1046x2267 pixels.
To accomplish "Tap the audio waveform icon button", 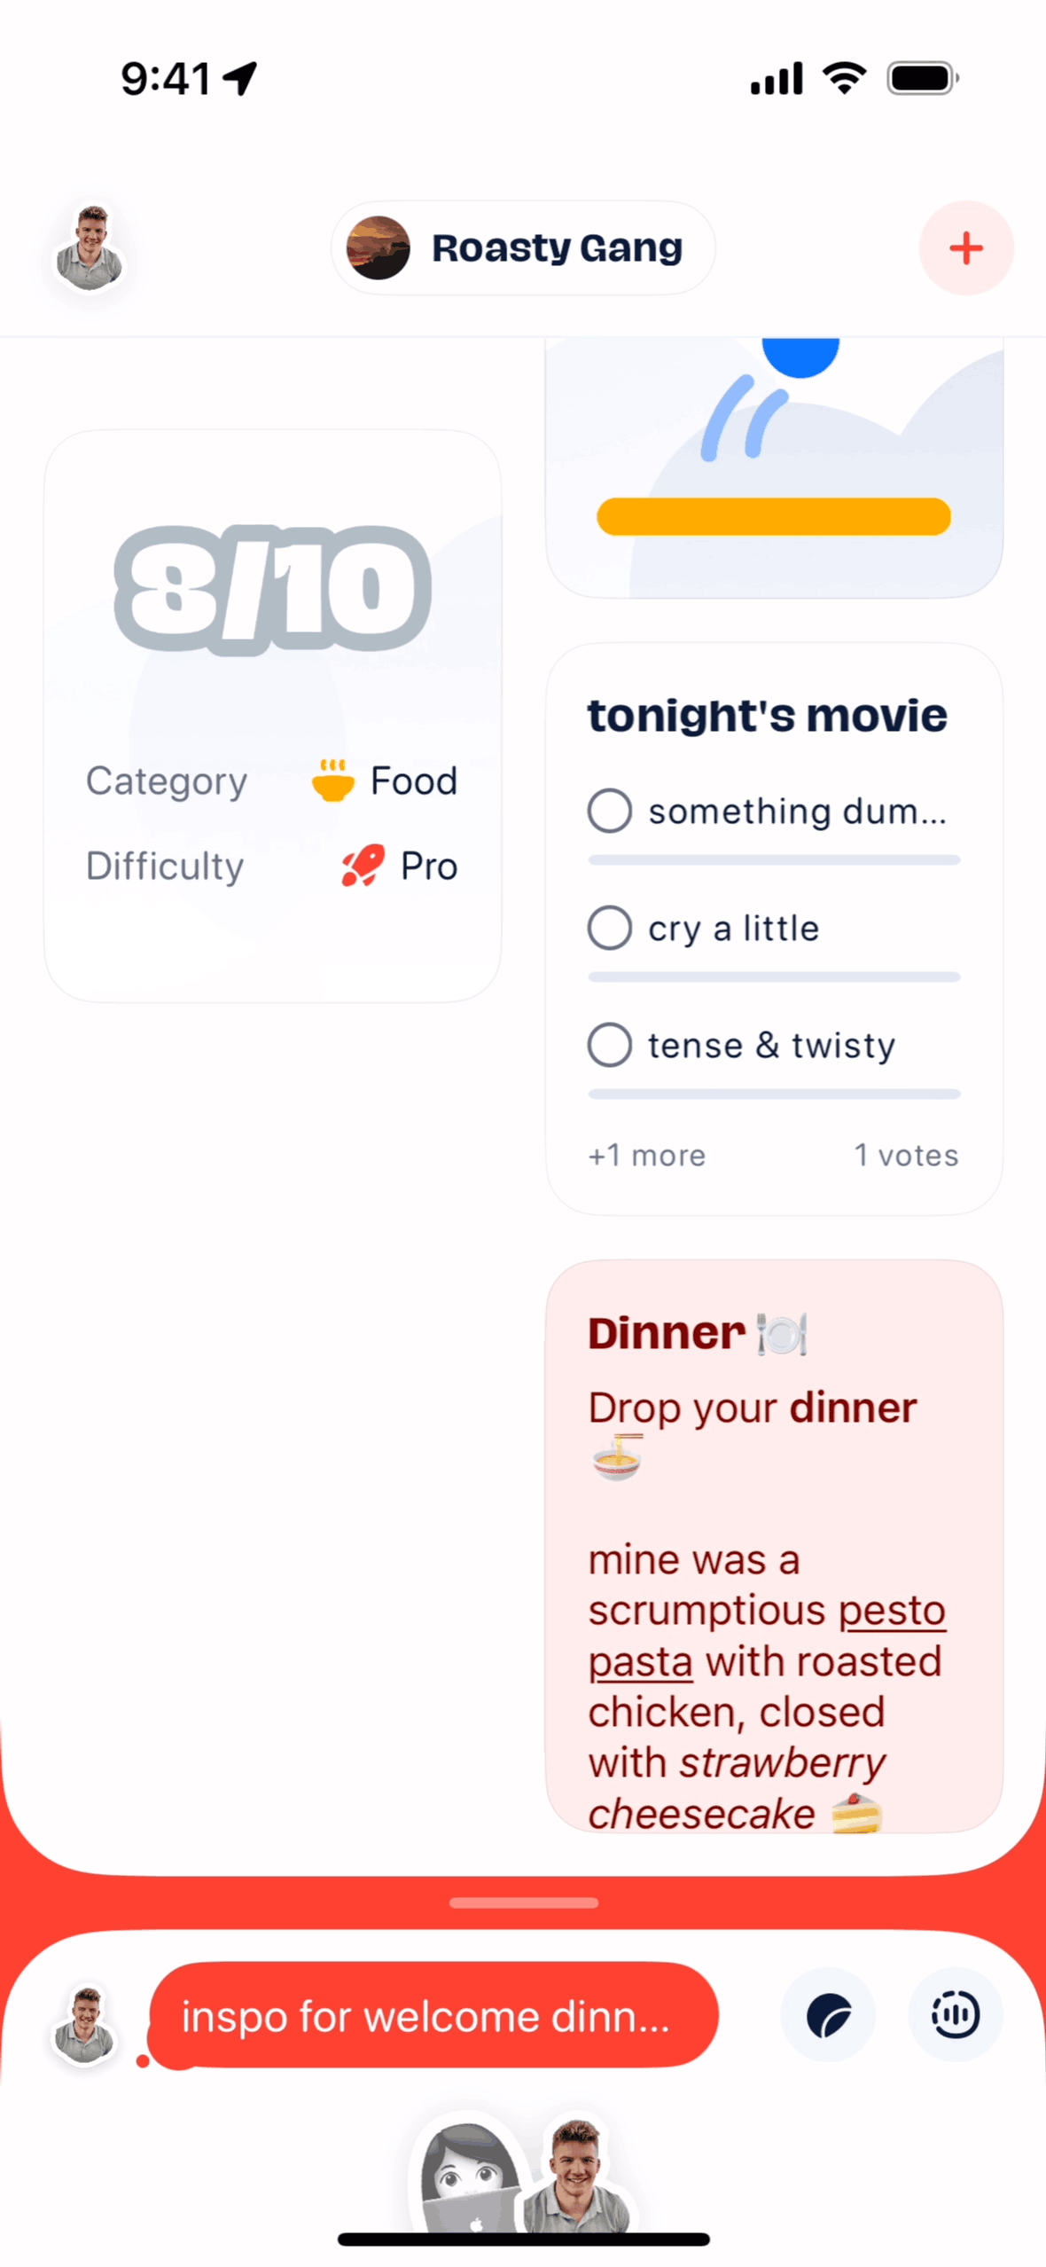I will (x=955, y=2014).
